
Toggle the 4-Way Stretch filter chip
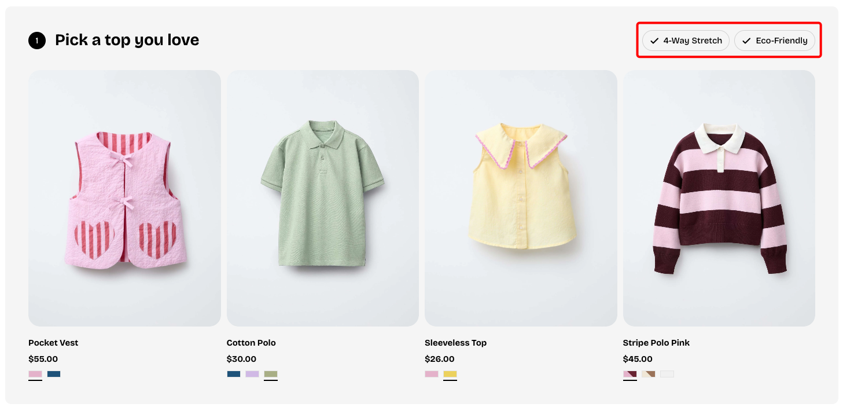[686, 41]
